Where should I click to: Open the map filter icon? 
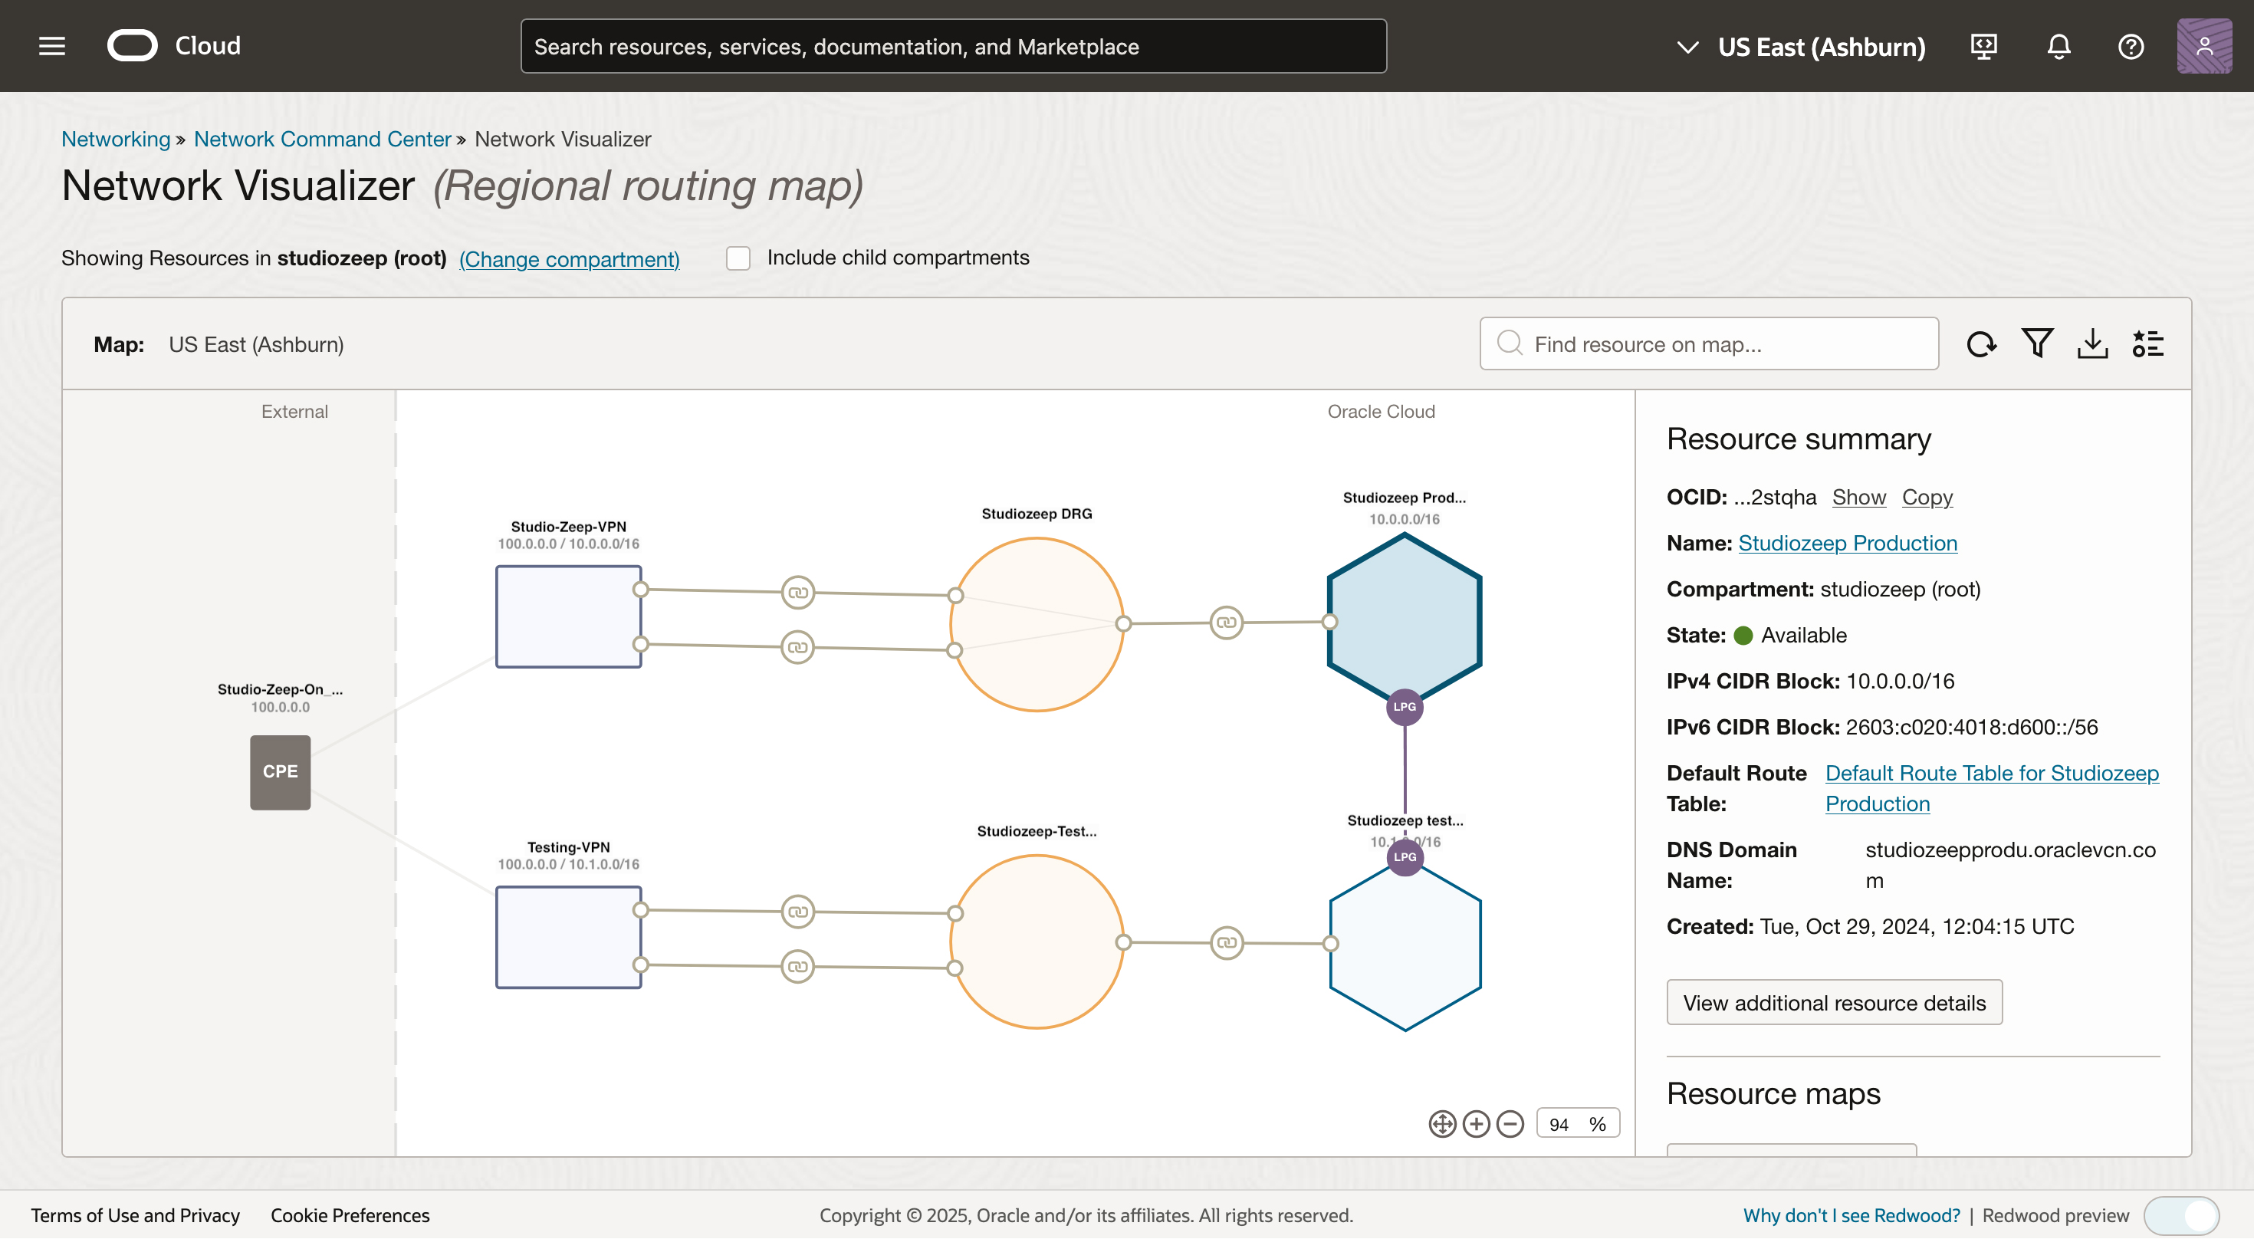2037,344
